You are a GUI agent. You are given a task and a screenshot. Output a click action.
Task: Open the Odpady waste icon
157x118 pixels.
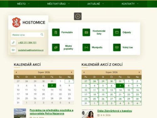[x=117, y=32]
